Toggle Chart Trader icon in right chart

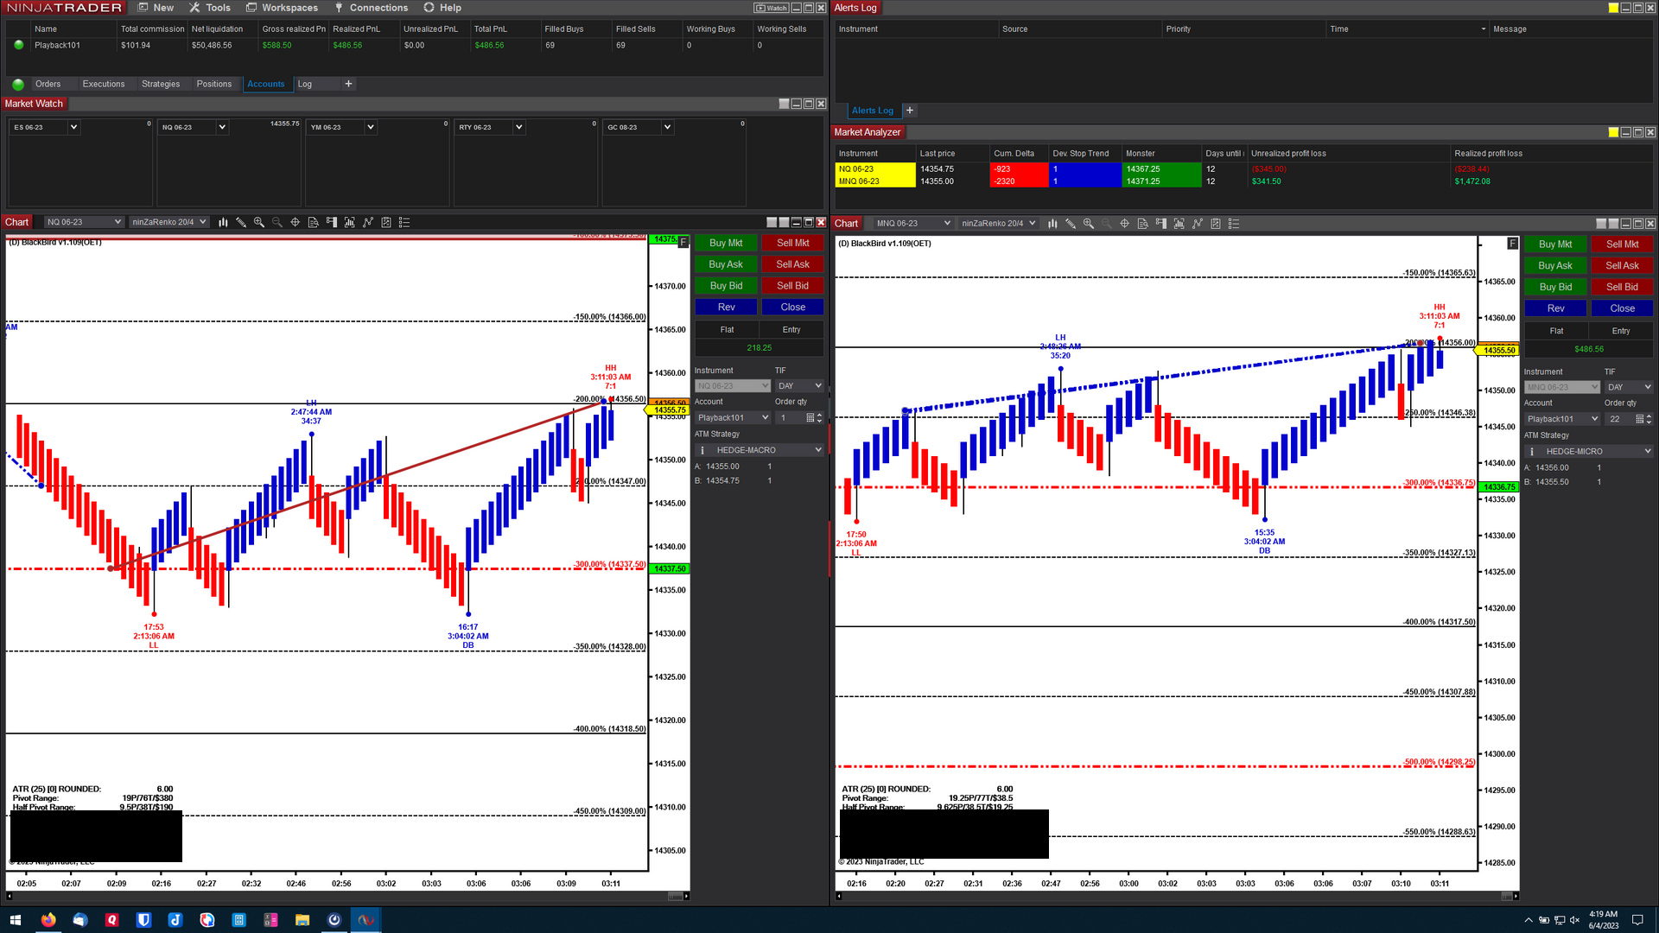pyautogui.click(x=1161, y=224)
